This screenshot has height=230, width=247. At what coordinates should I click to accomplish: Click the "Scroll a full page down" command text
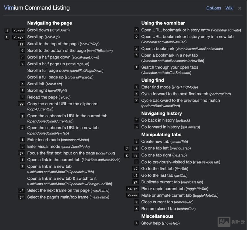pyautogui.click(x=65, y=71)
